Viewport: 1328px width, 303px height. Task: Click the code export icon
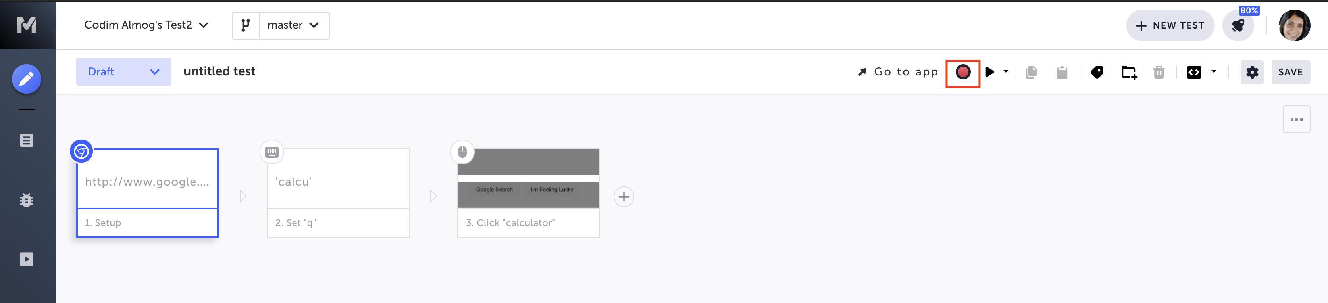point(1193,72)
